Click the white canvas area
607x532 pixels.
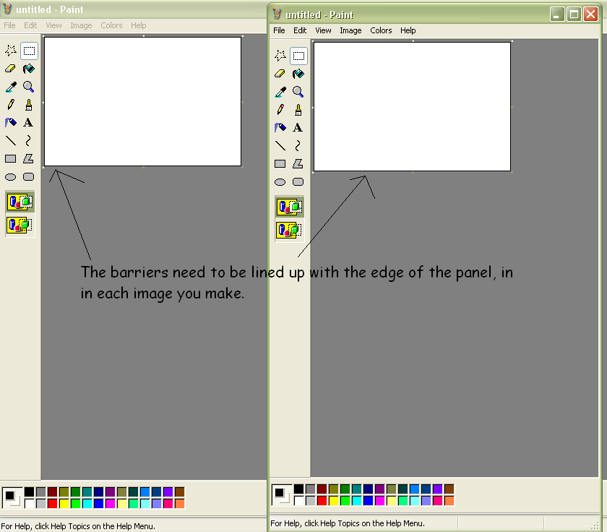tap(412, 105)
